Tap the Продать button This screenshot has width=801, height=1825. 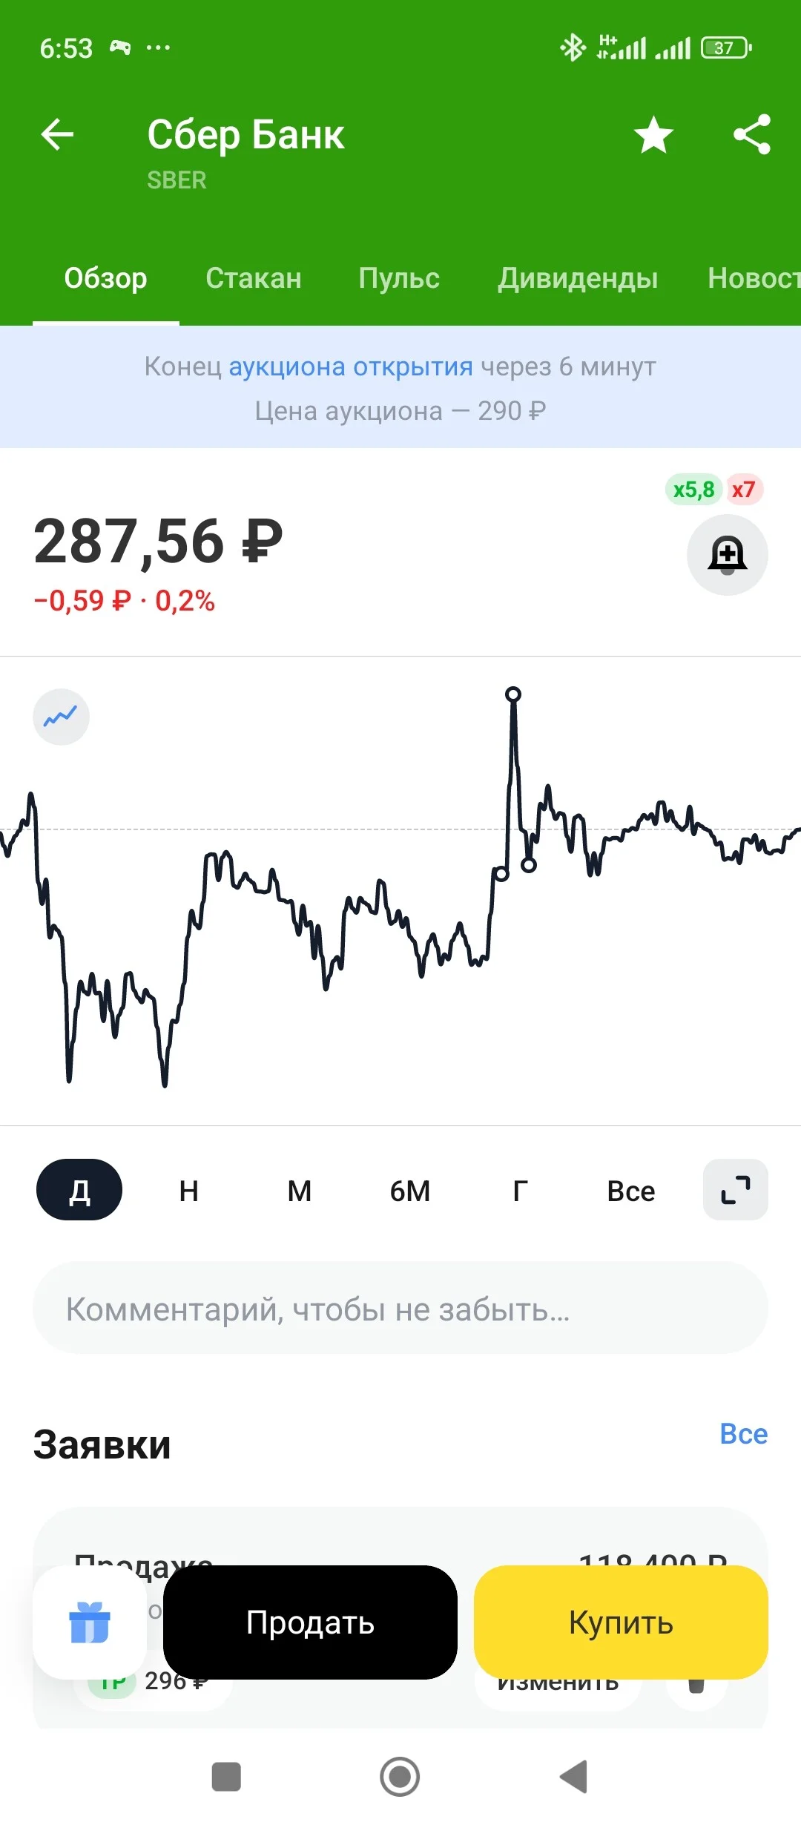[310, 1622]
